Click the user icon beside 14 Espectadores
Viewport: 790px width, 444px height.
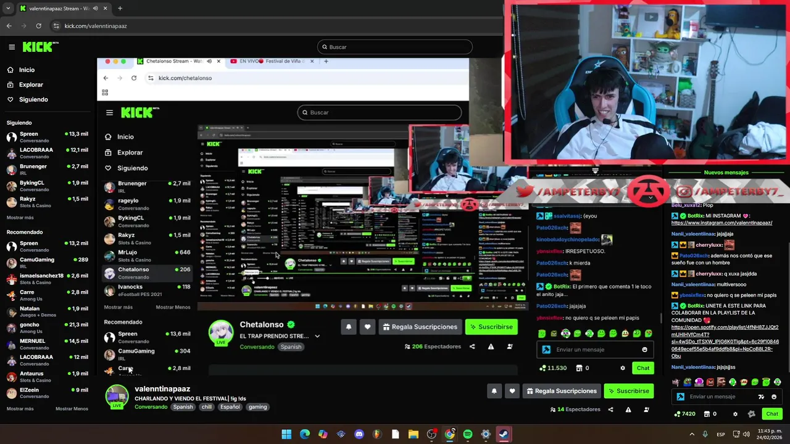pos(647,409)
